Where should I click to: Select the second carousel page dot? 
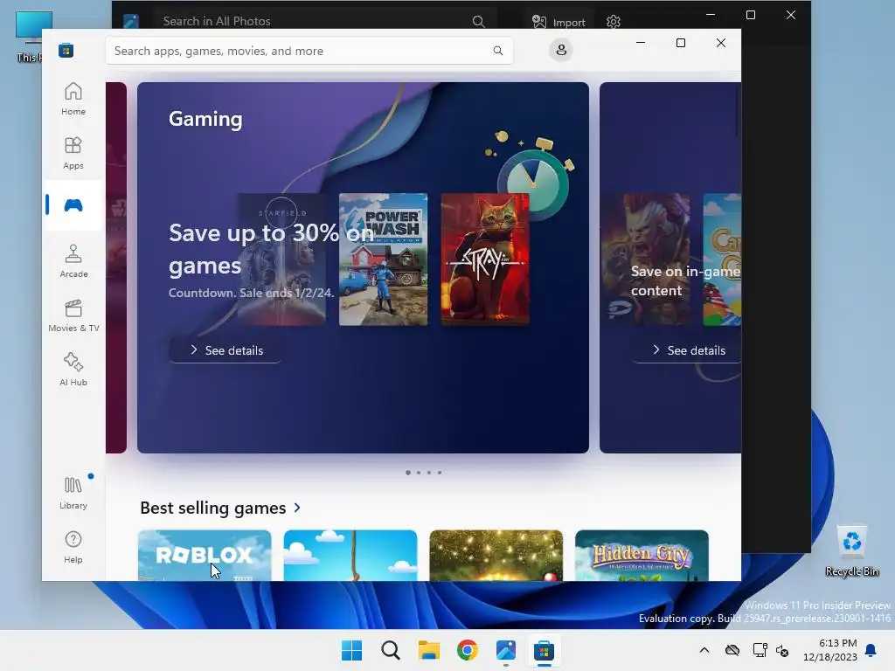[x=419, y=473]
